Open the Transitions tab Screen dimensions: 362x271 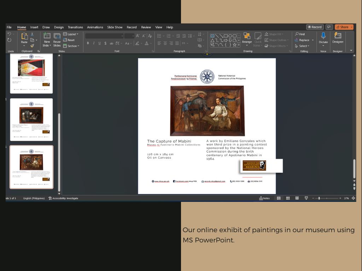pos(75,27)
